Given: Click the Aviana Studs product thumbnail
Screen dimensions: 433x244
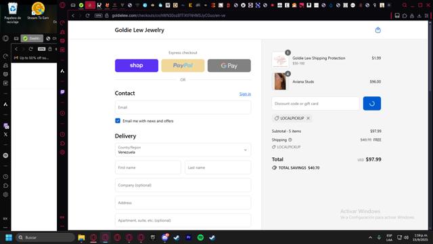Looking at the screenshot, I should [280, 81].
